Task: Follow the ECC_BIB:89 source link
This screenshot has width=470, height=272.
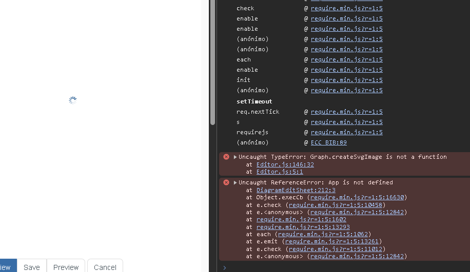Action: point(328,142)
